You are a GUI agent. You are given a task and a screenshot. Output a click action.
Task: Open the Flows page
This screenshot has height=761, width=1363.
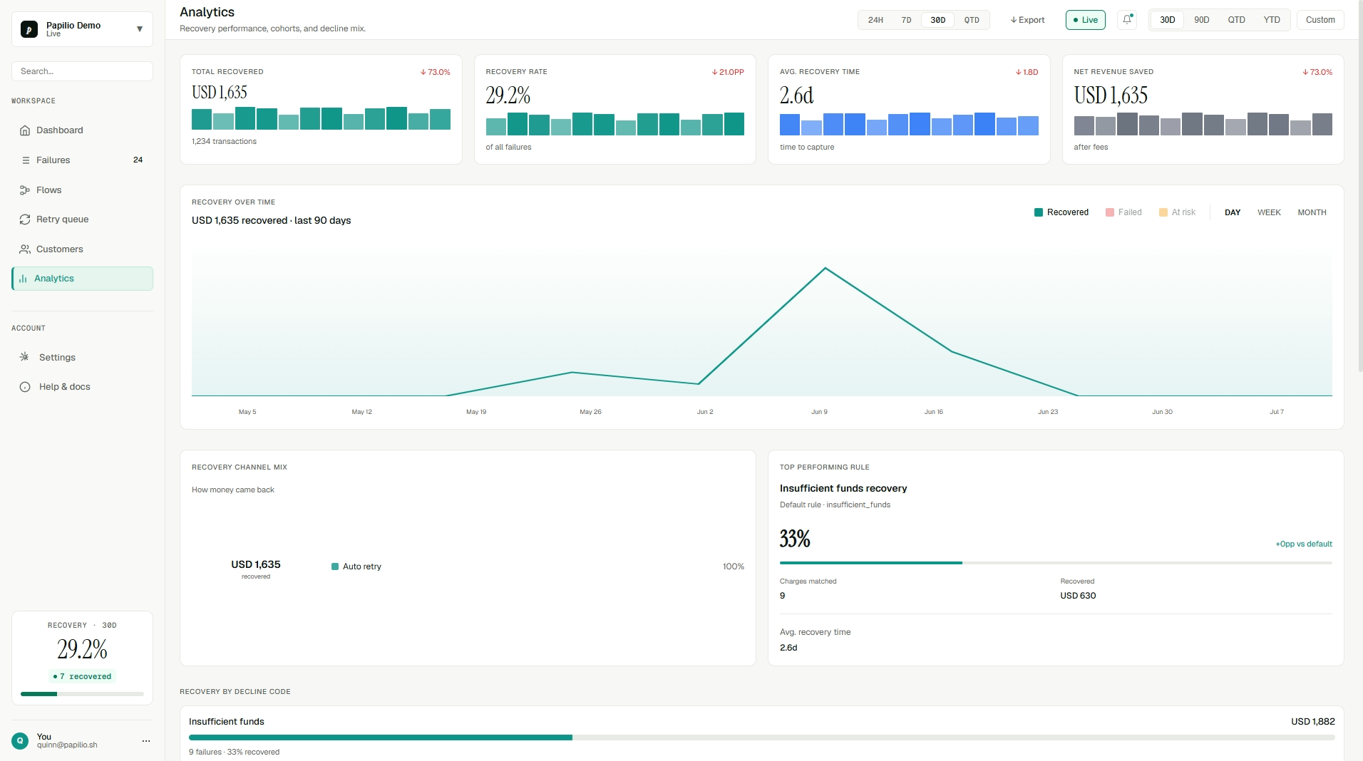[x=82, y=190]
